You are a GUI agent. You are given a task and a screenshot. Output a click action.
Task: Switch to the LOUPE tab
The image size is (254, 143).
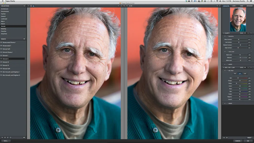click(234, 6)
